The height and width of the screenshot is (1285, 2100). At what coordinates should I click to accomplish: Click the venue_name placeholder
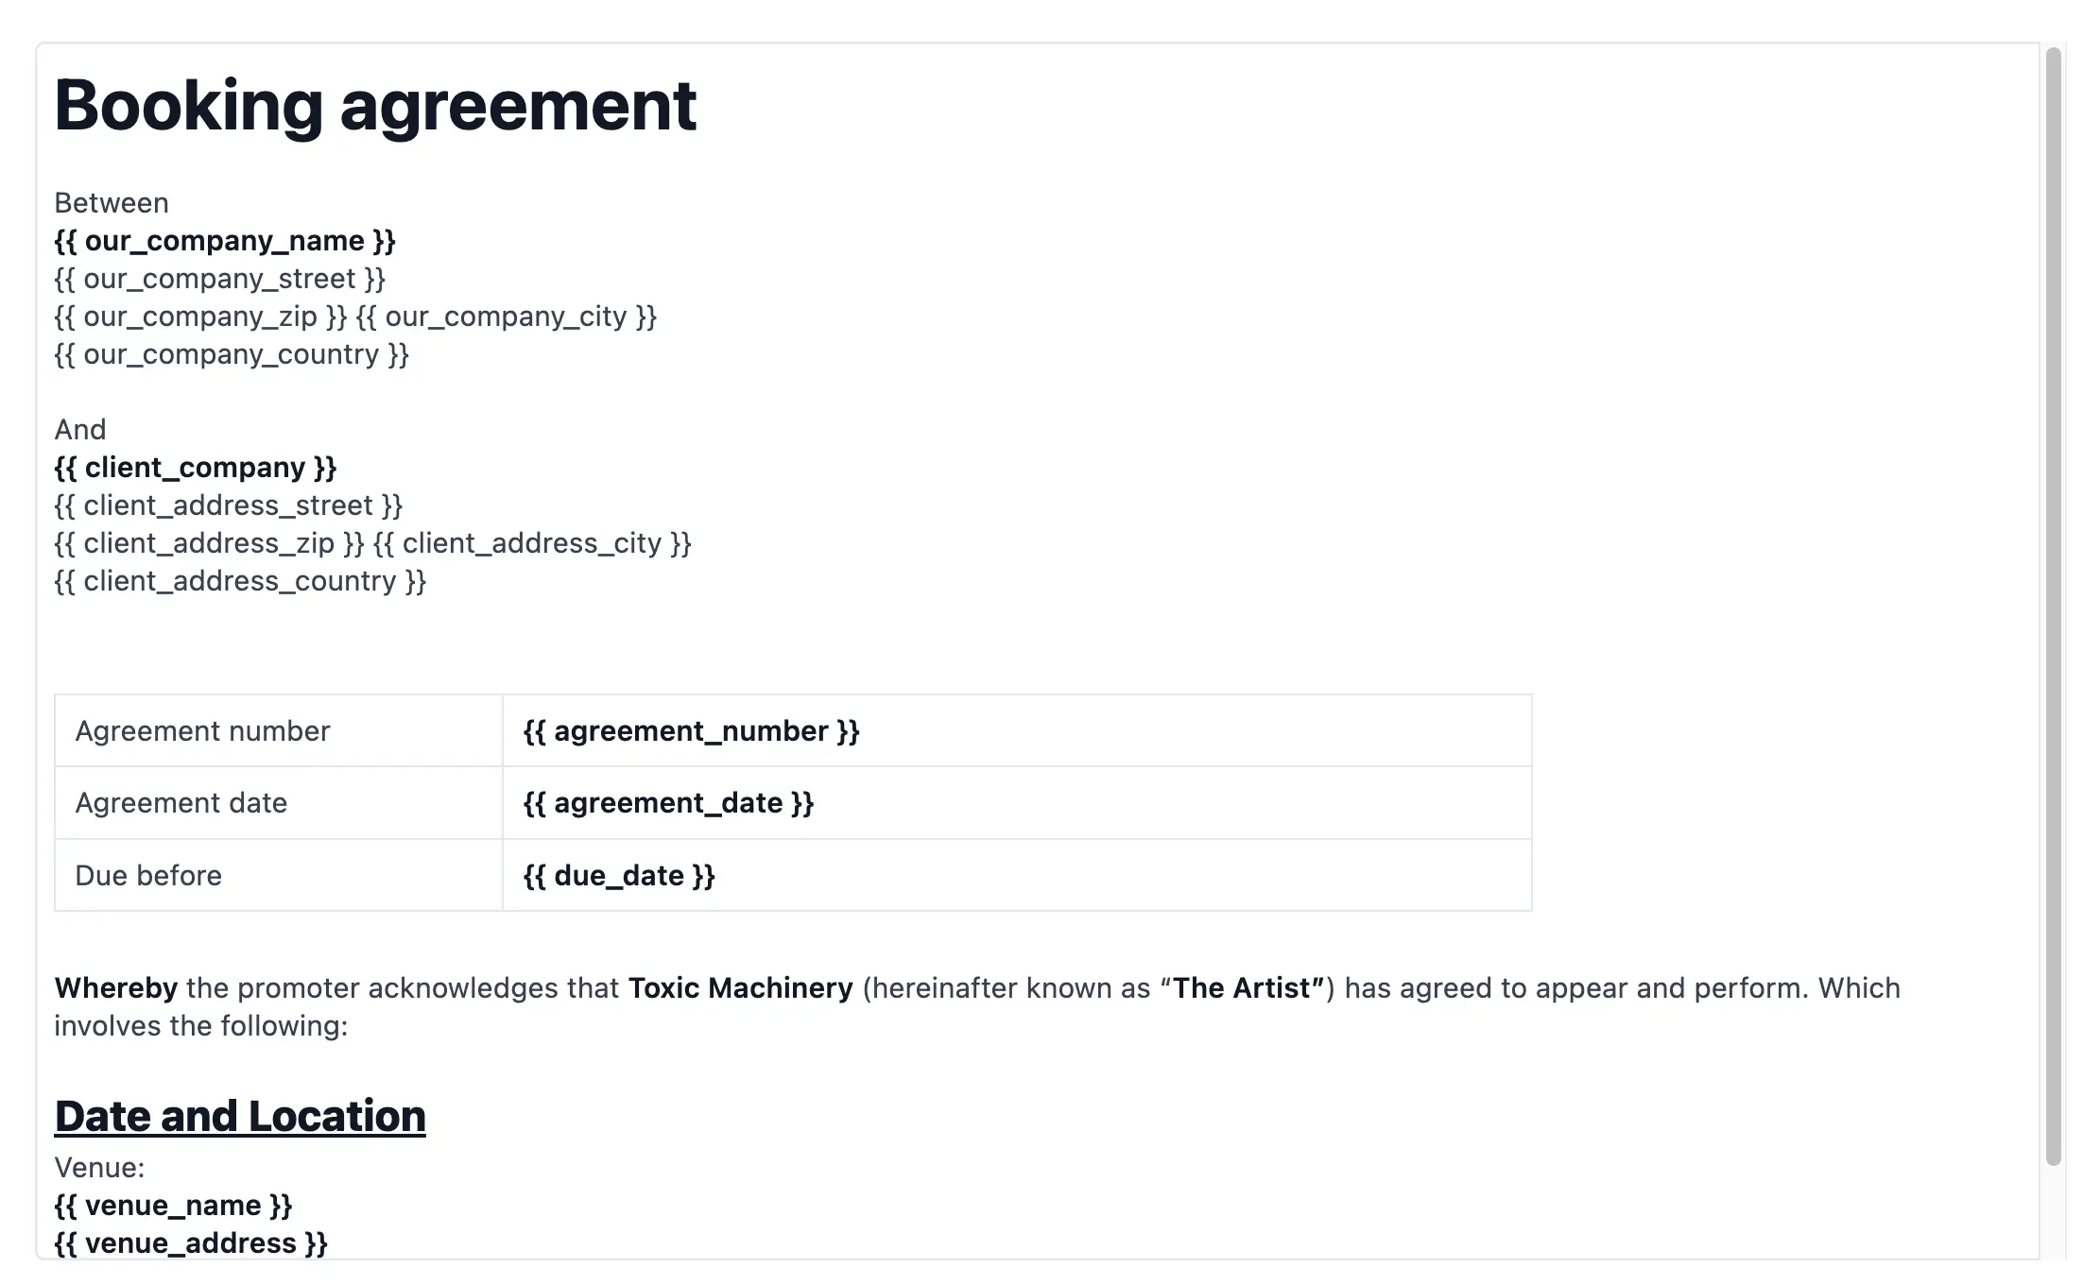(x=174, y=1206)
